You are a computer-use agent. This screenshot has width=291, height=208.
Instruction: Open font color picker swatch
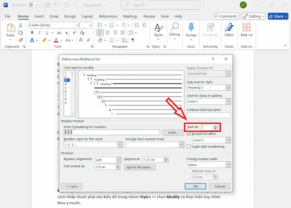point(57,41)
